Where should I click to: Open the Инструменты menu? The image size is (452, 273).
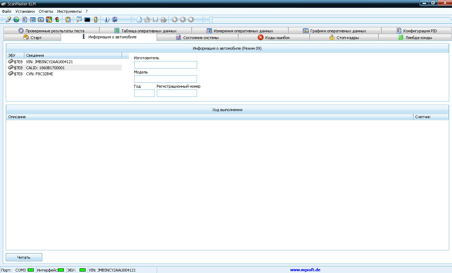click(x=69, y=11)
